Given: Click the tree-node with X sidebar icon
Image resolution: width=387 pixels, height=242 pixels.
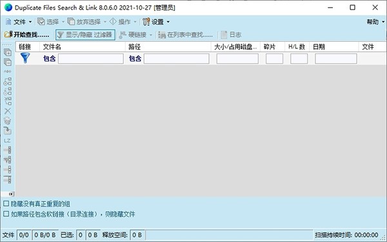Looking at the screenshot, I should pos(8,101).
